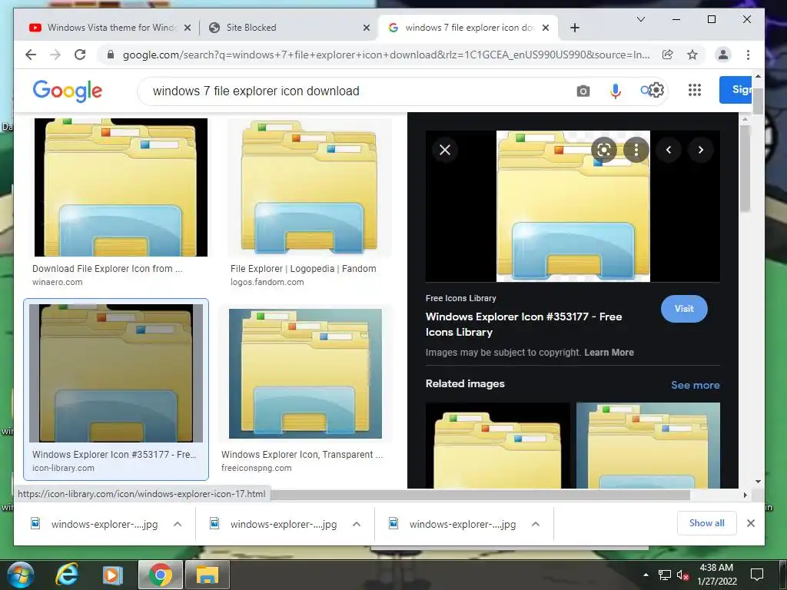Go to next image in preview
Screen dimensions: 787x590
click(x=701, y=150)
